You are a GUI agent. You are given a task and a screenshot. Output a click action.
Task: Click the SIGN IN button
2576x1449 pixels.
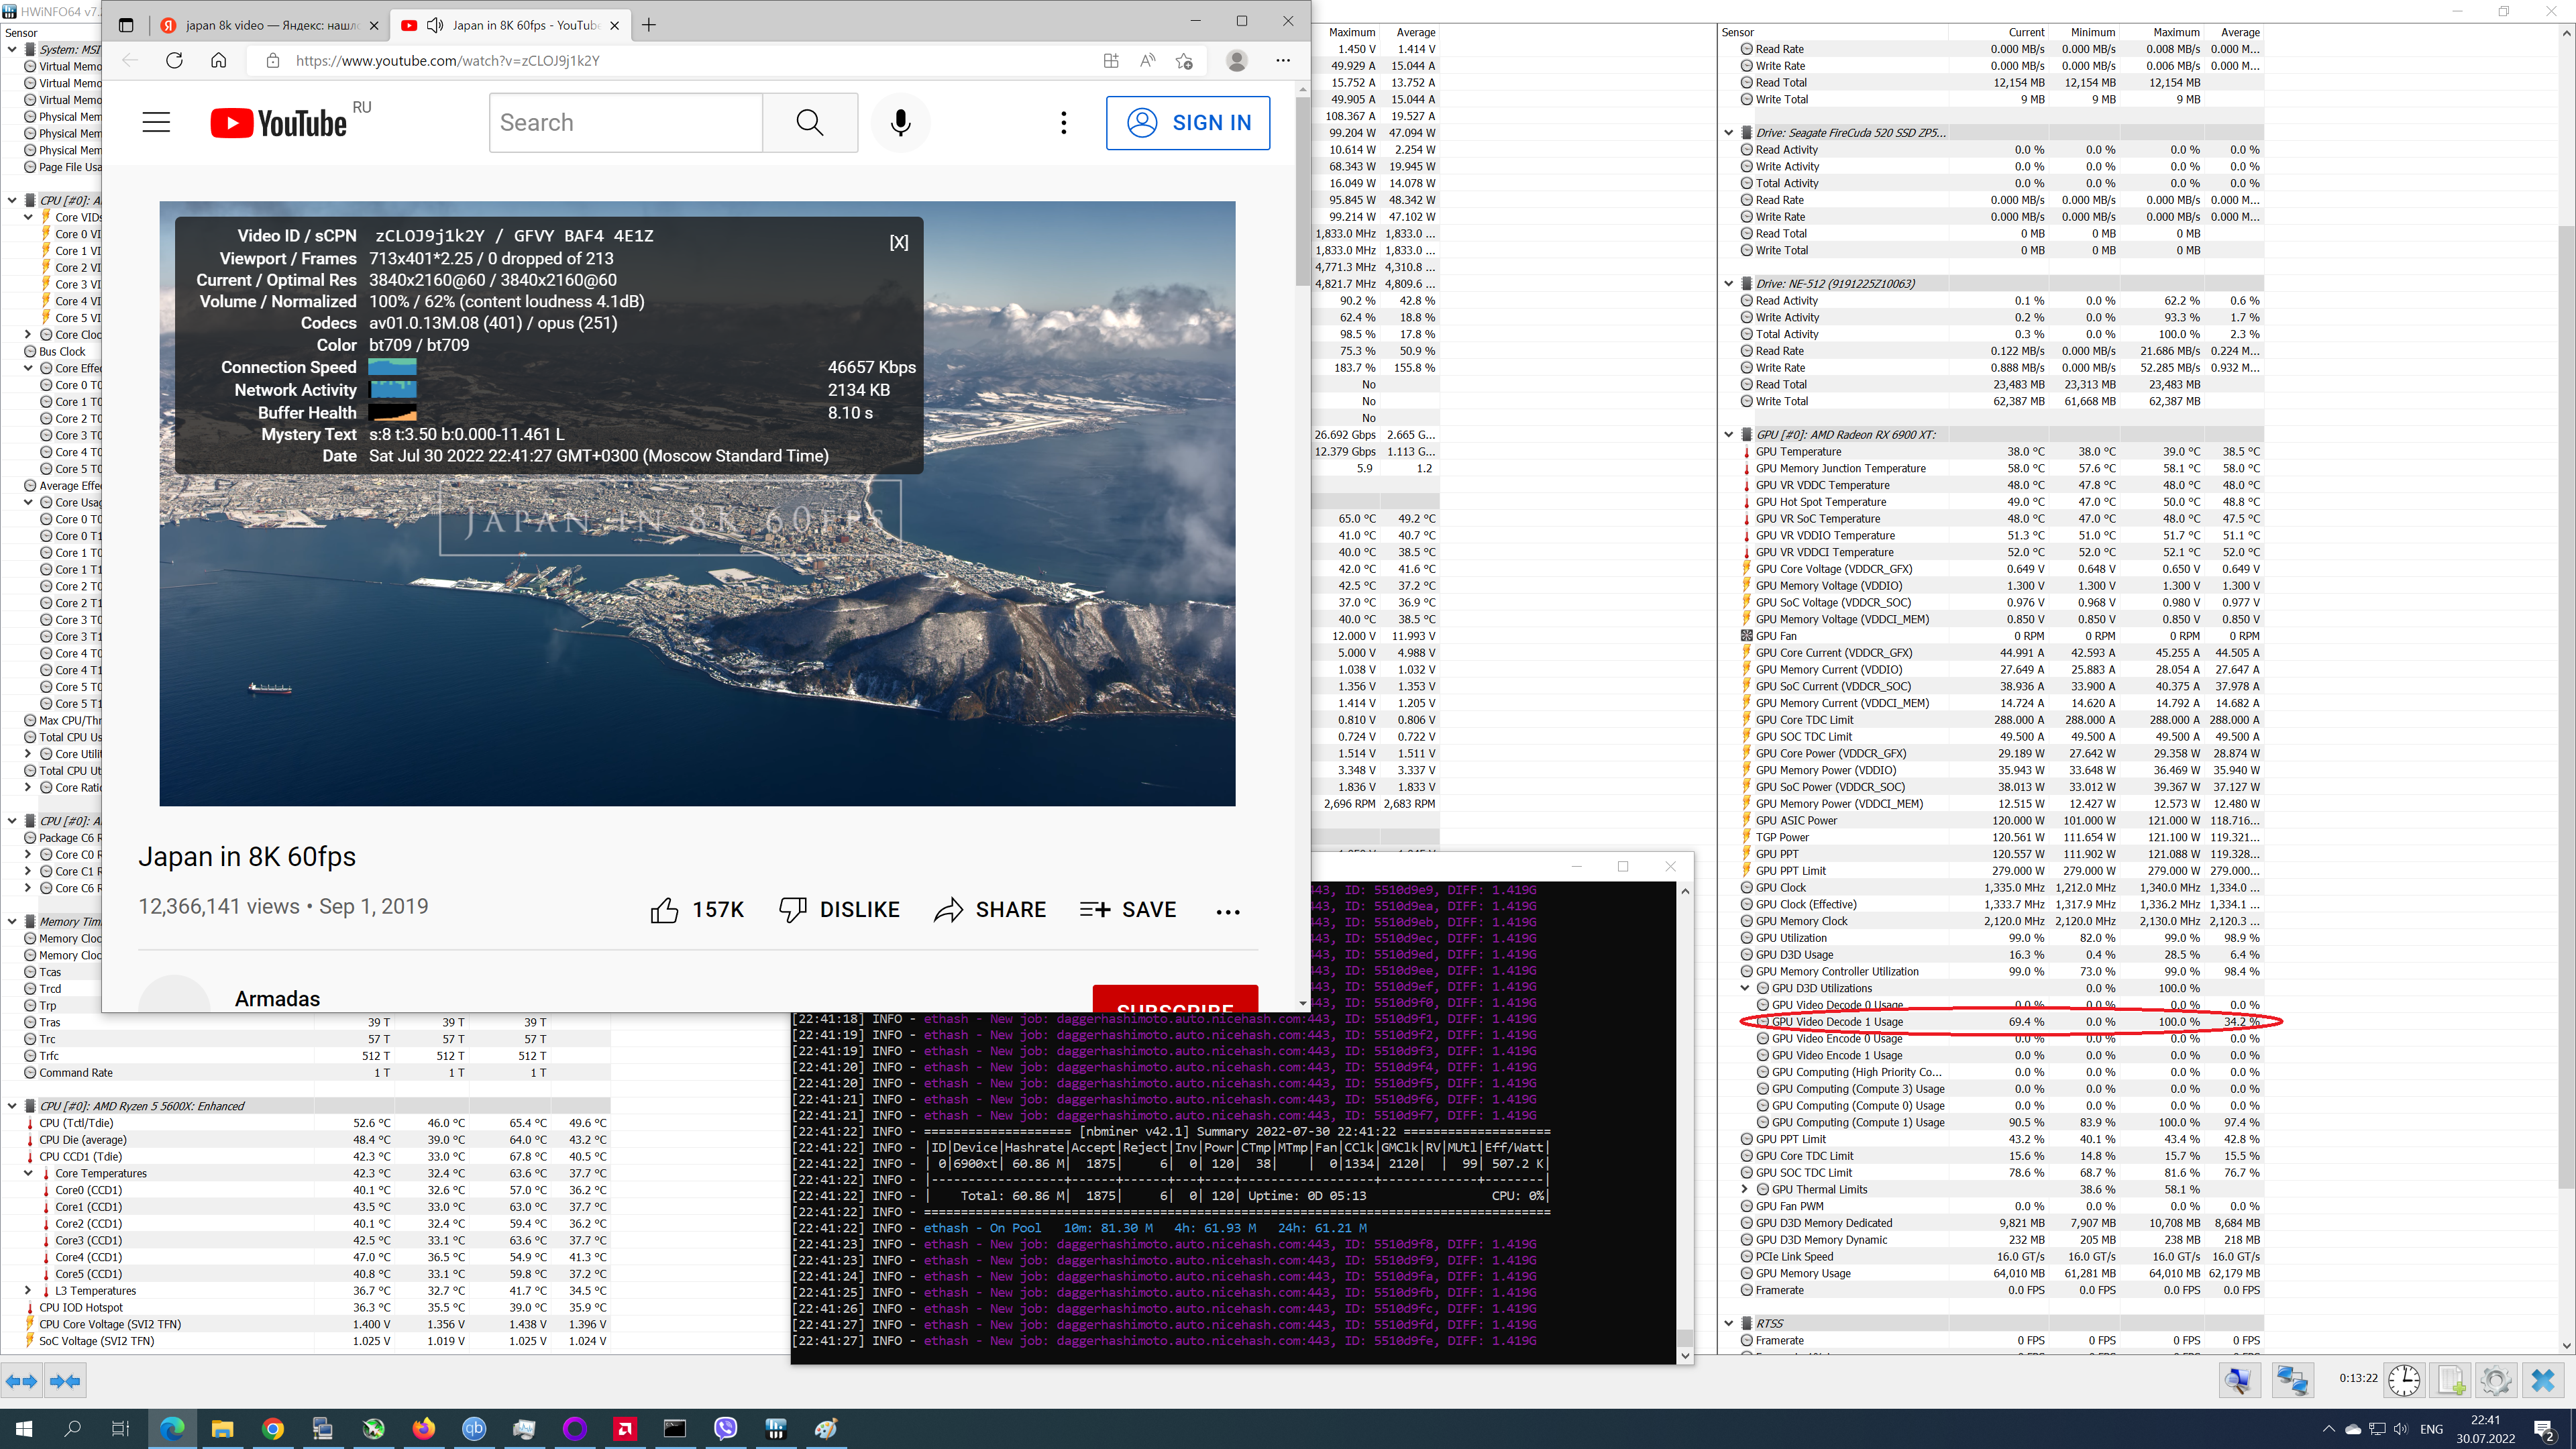coord(1187,122)
